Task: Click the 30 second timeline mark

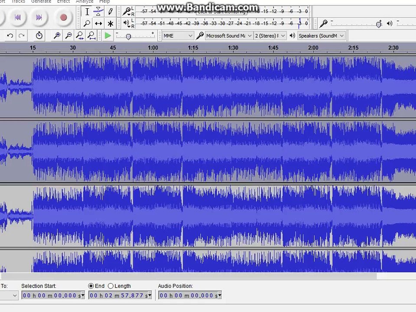Action: (73, 48)
